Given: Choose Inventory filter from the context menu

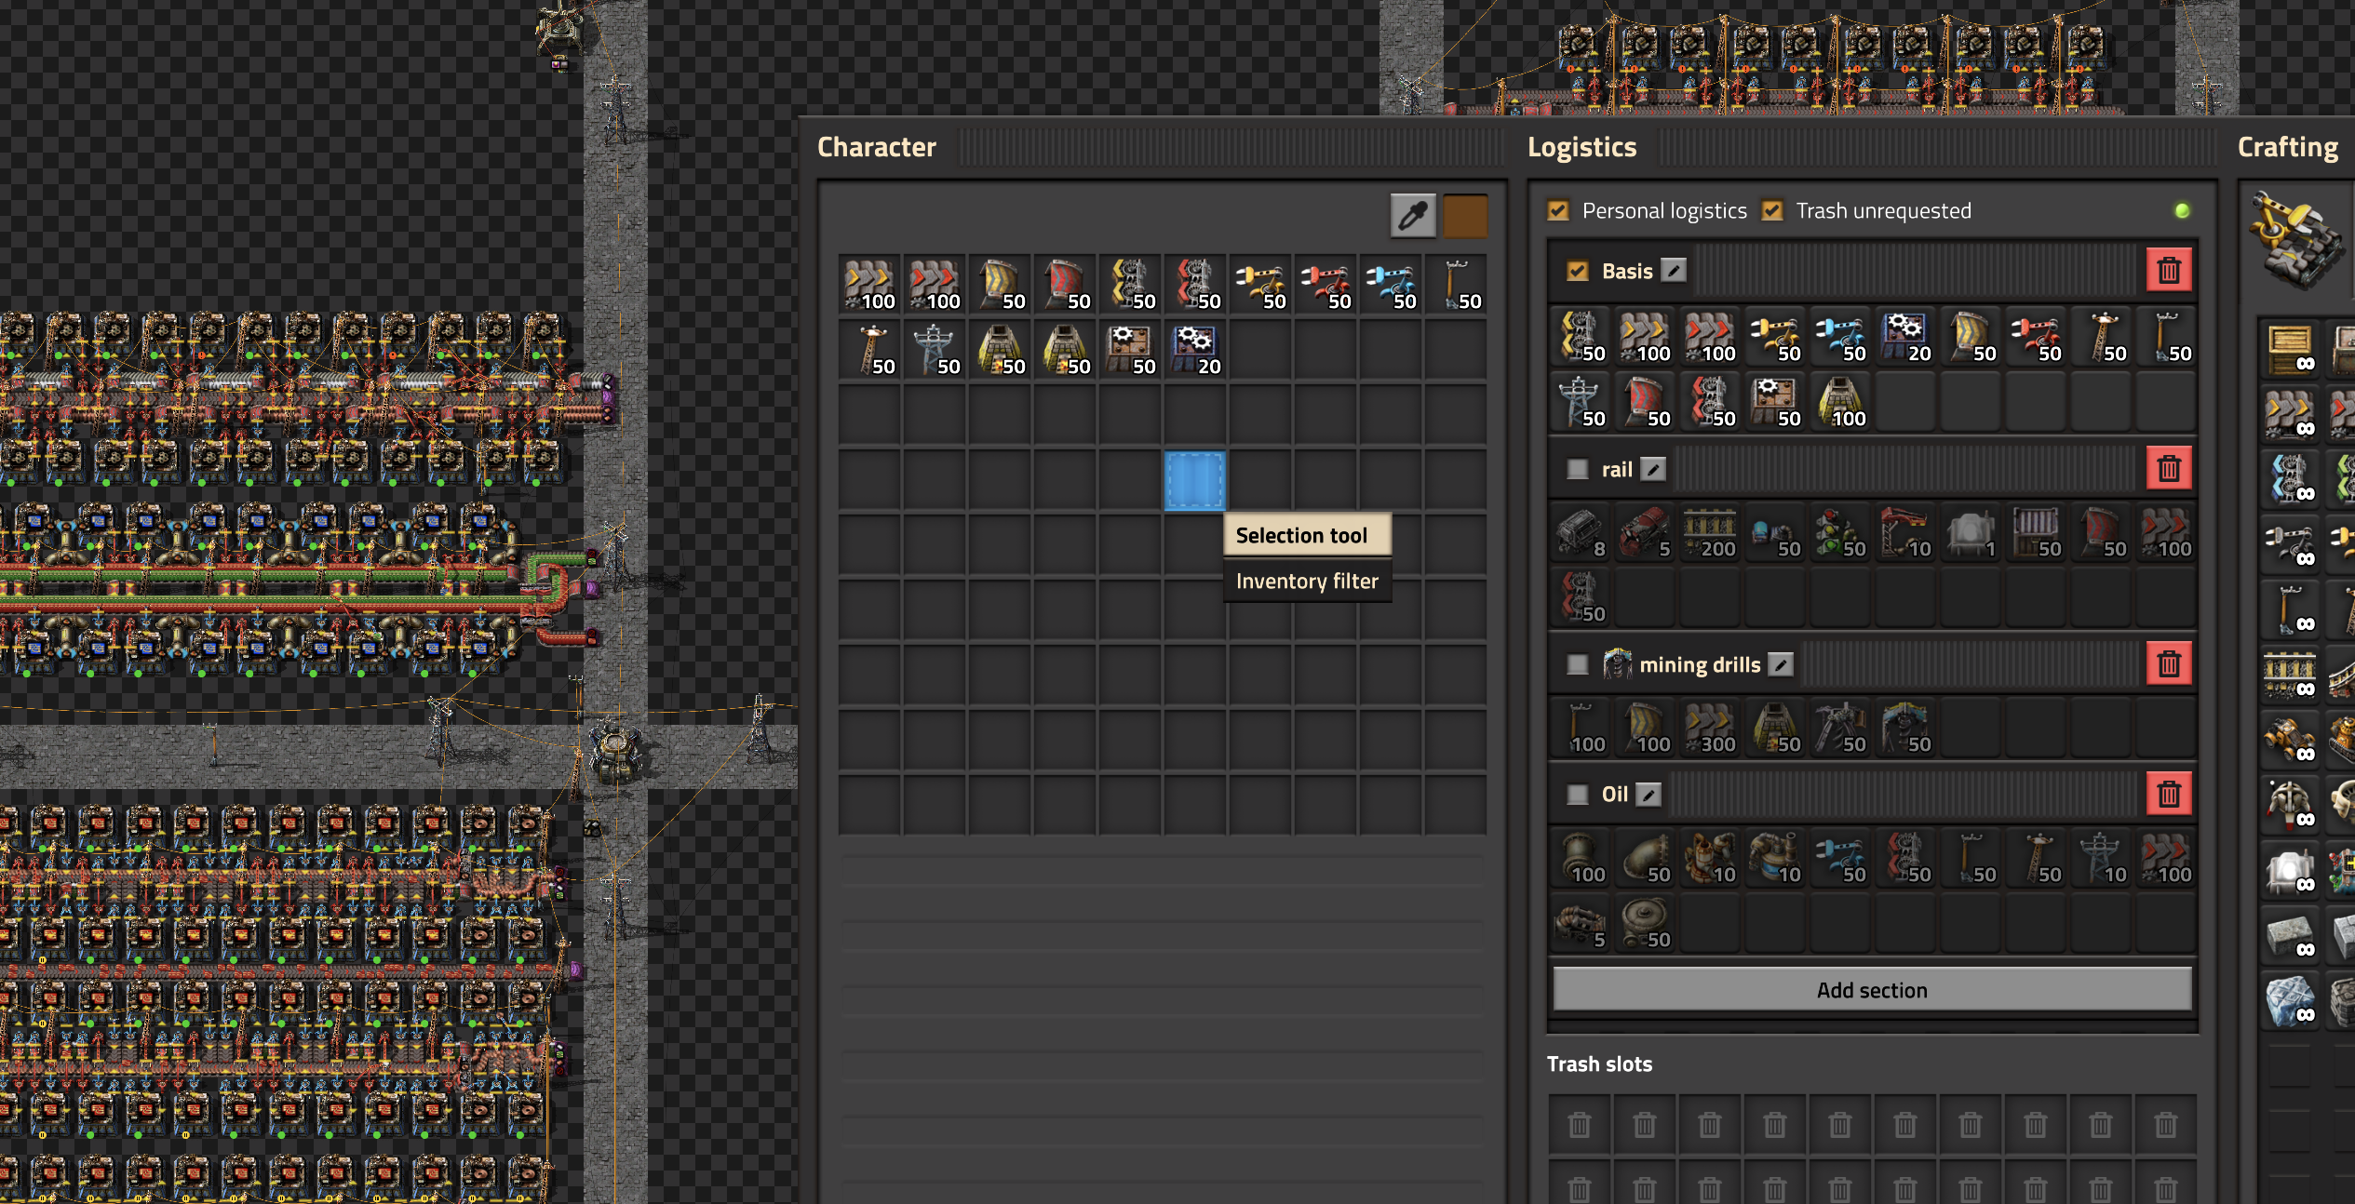Looking at the screenshot, I should (1307, 582).
